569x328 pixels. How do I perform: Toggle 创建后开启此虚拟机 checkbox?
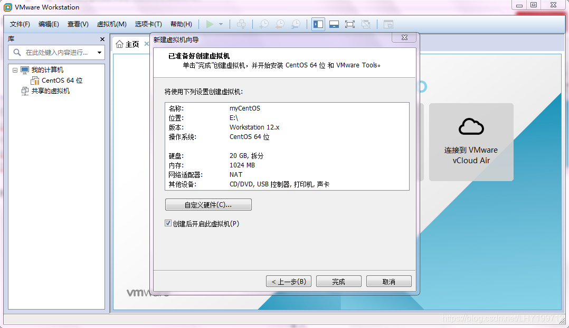click(168, 223)
